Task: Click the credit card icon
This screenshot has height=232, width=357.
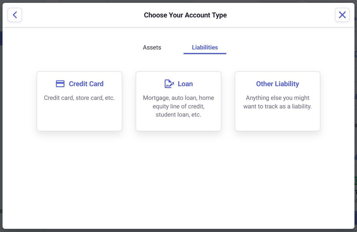Action: tap(60, 84)
